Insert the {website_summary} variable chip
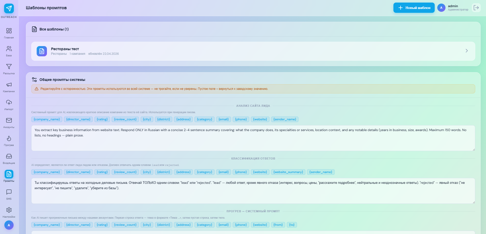The image size is (486, 234). (x=288, y=172)
